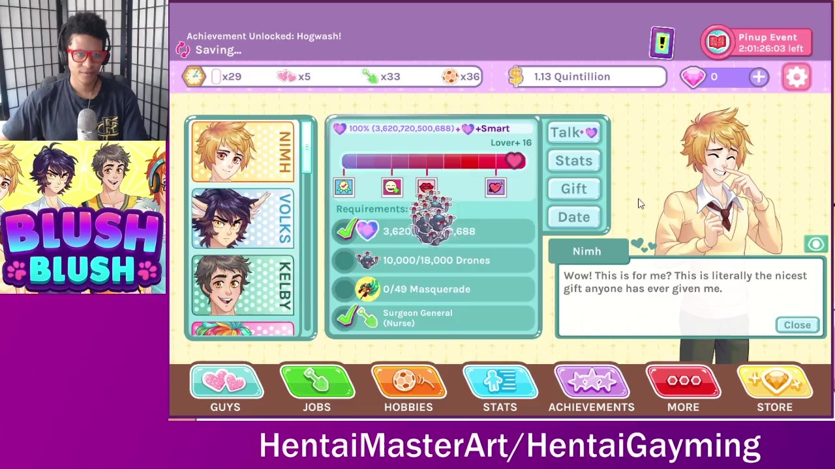
Task: Click the Date button
Action: [x=574, y=217]
